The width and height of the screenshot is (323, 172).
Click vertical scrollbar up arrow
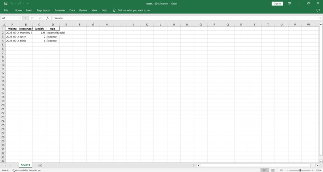[321, 25]
